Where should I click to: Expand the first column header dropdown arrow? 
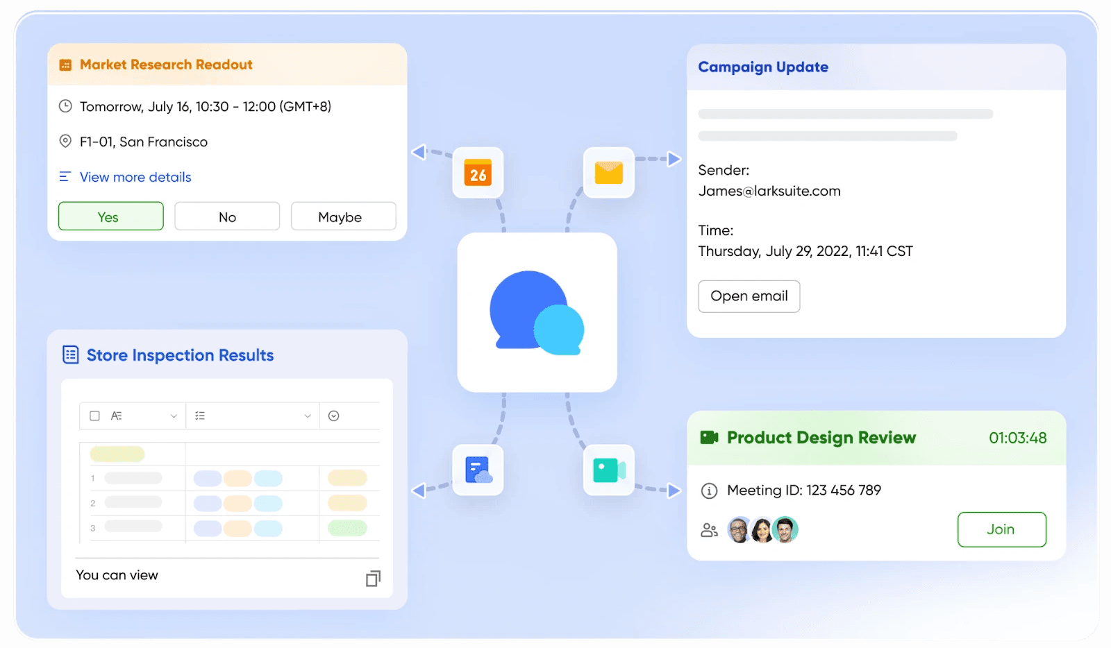coord(174,416)
